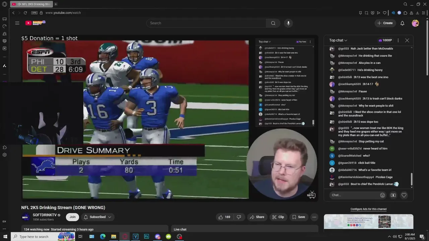Image resolution: width=429 pixels, height=241 pixels.
Task: Open Opera snapshot tool icon
Action: [366, 13]
